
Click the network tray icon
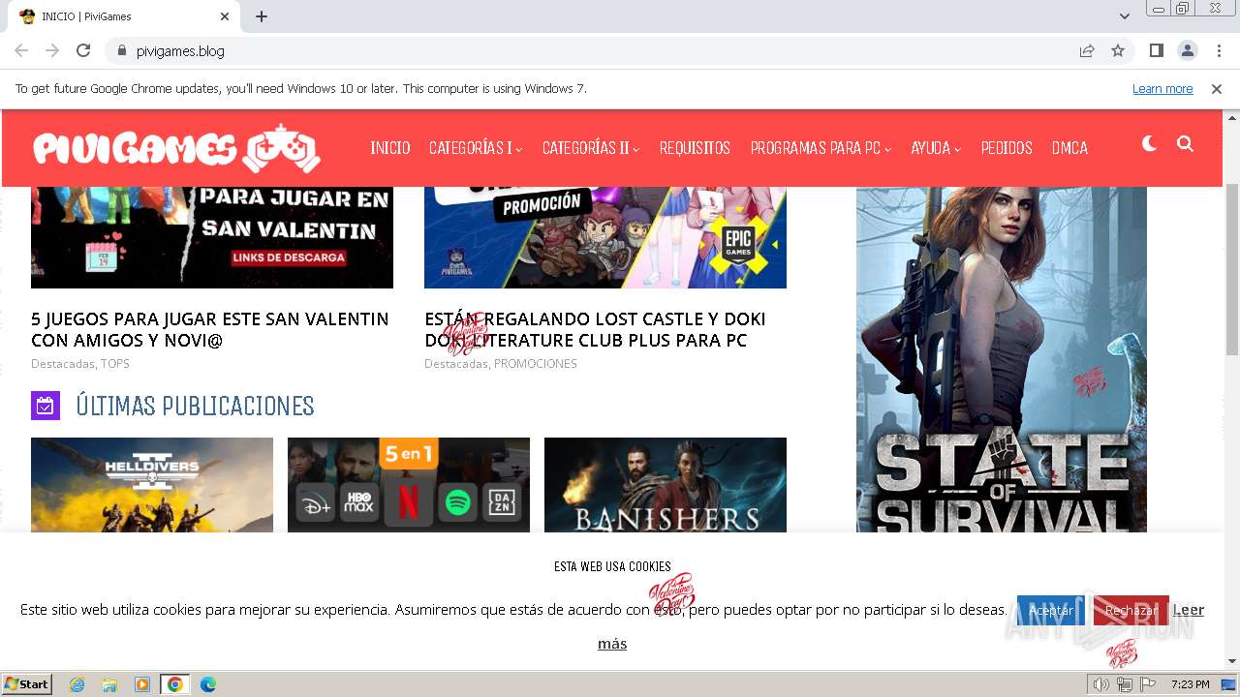coord(1124,684)
